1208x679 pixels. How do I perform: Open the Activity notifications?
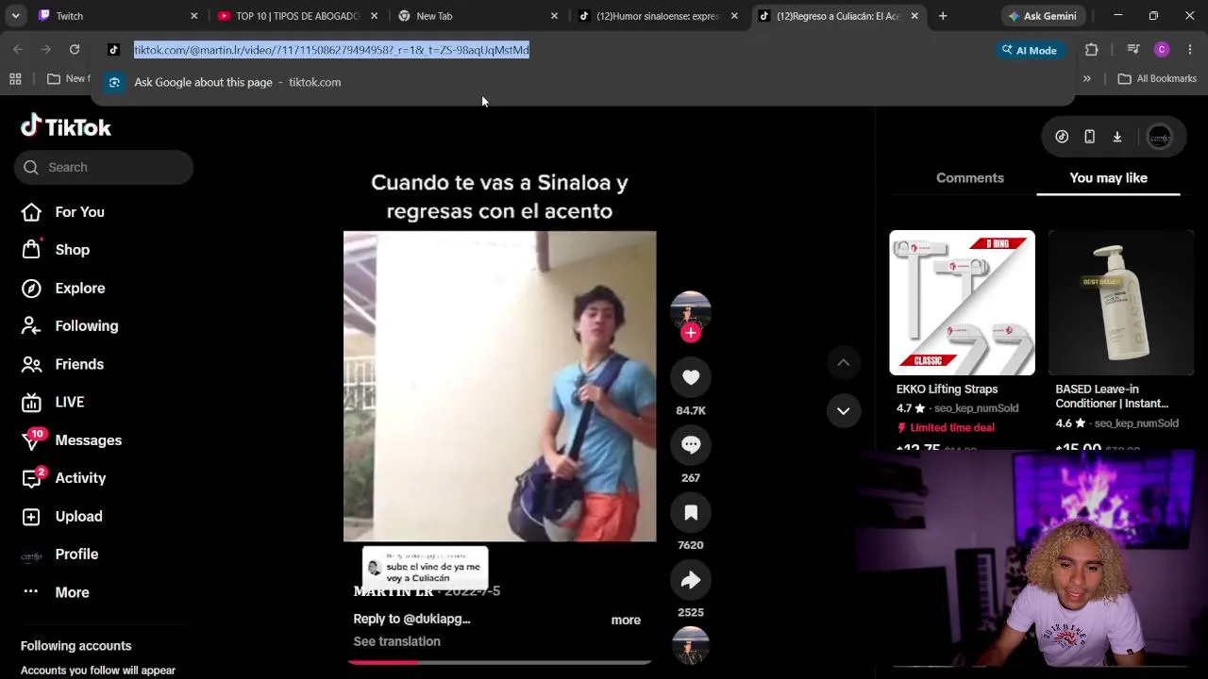(63, 477)
